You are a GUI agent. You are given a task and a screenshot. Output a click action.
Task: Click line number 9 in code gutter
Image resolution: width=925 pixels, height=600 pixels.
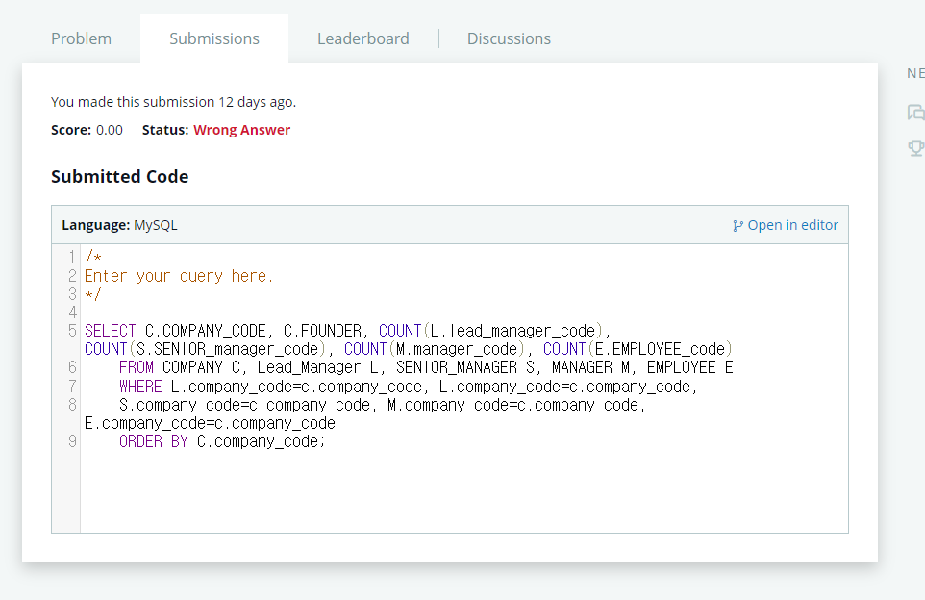[72, 441]
